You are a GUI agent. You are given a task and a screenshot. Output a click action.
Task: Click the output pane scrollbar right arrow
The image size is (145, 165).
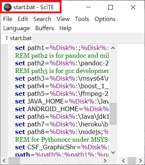click(140, 161)
